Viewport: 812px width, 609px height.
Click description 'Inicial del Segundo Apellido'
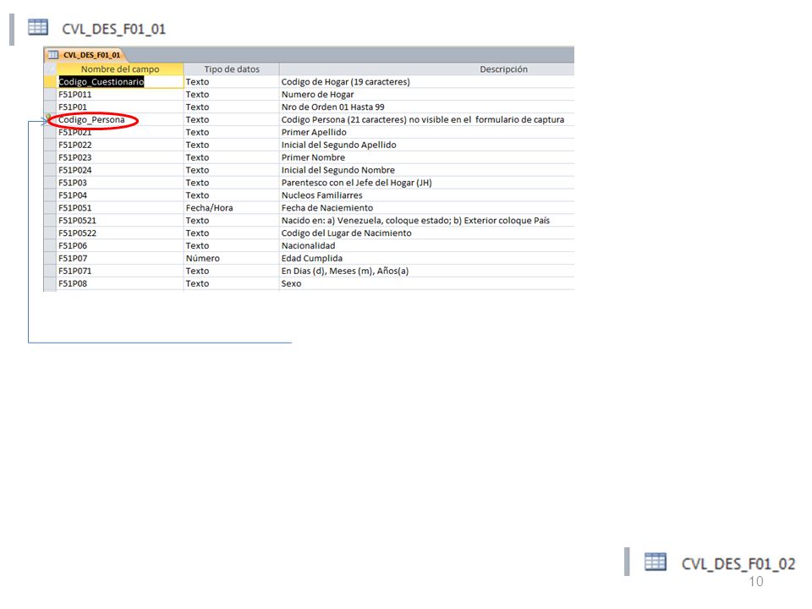tap(338, 145)
